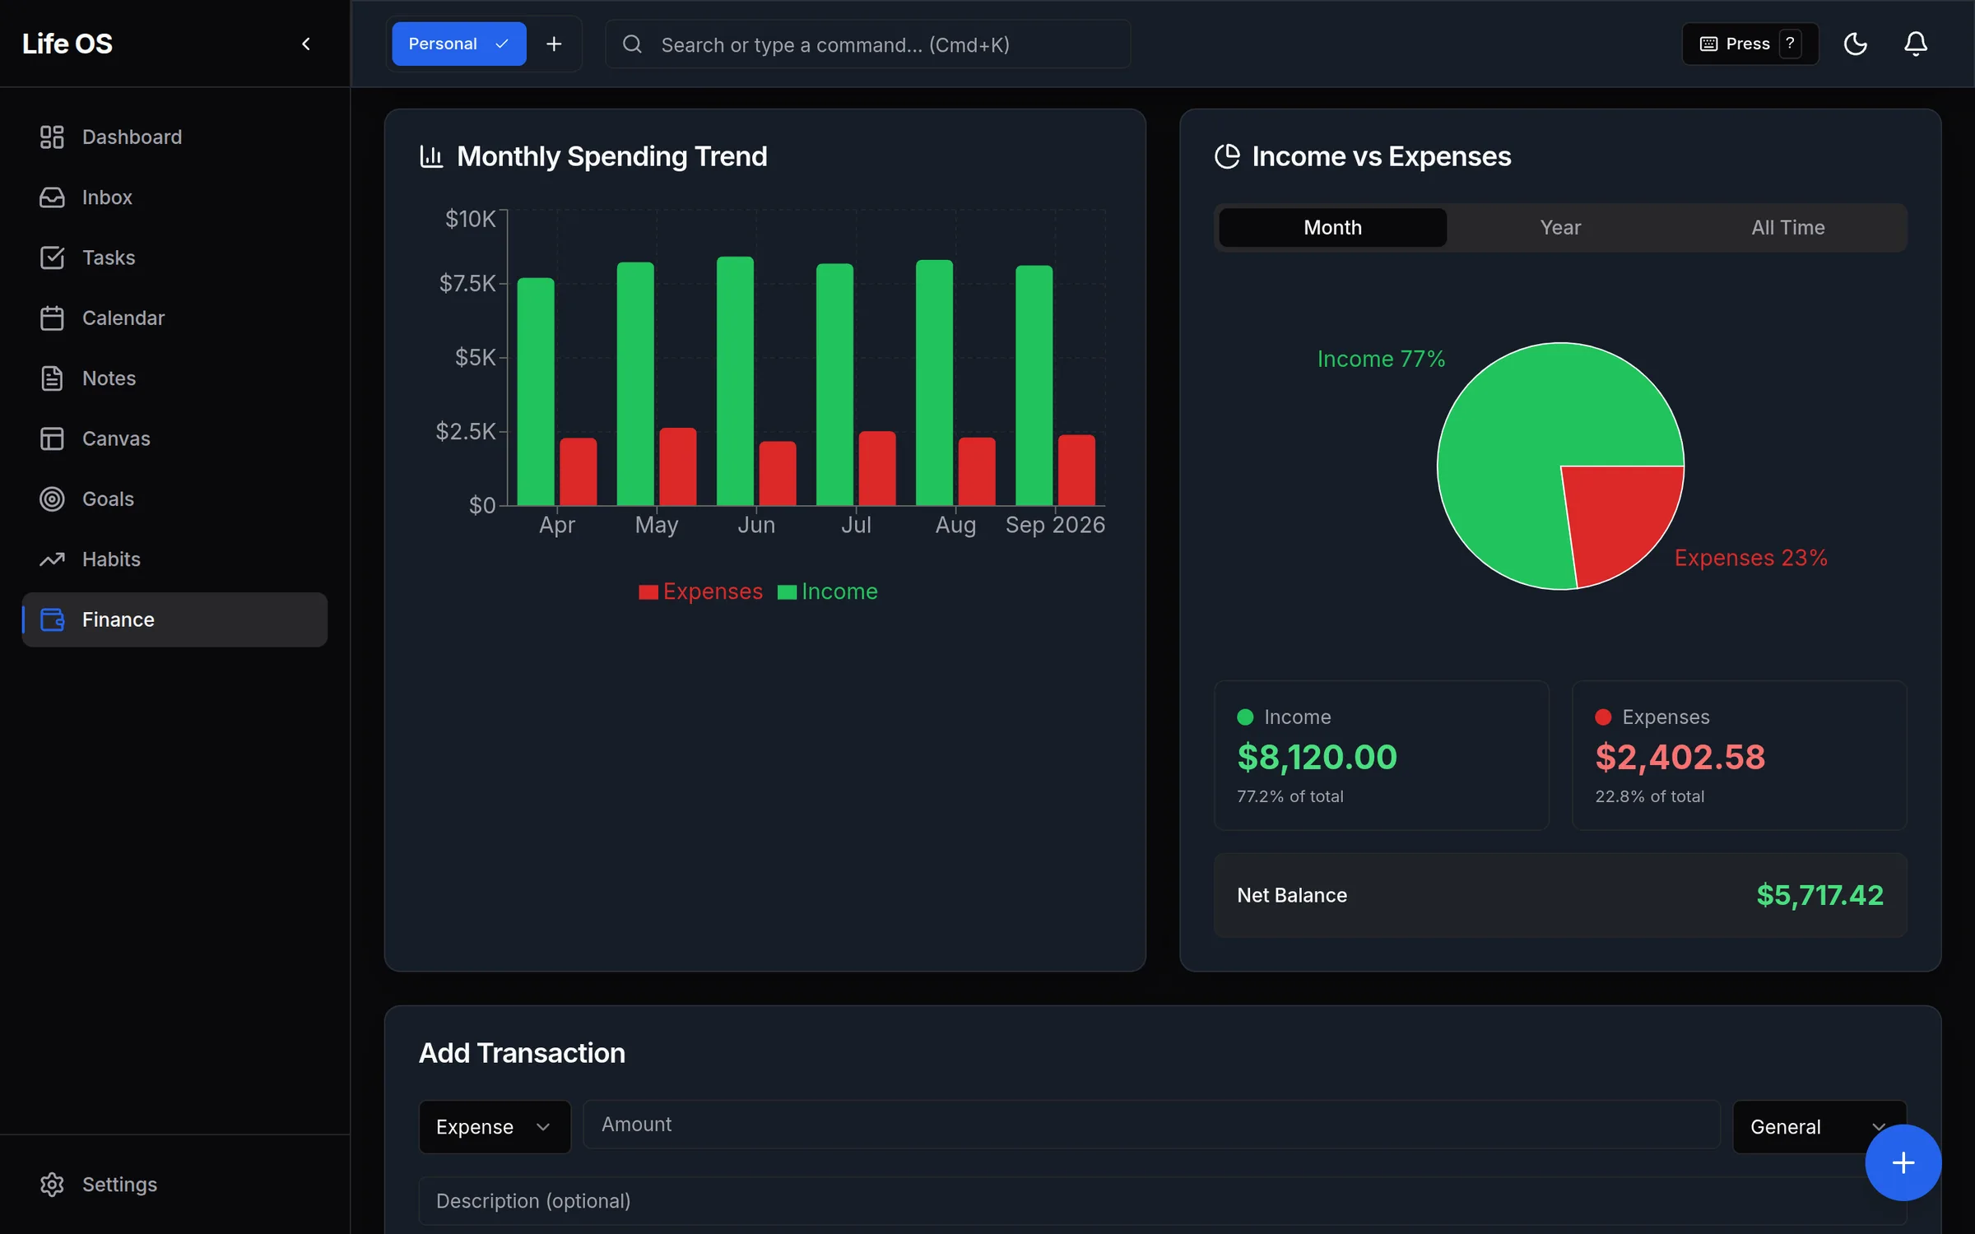Image resolution: width=1975 pixels, height=1234 pixels.
Task: Open the Dashboard page from sidebar
Action: 174,137
